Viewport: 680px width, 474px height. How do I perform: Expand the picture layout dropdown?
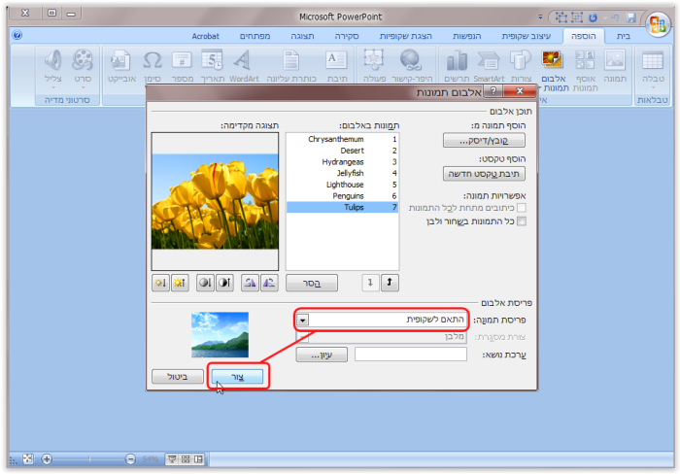point(302,320)
